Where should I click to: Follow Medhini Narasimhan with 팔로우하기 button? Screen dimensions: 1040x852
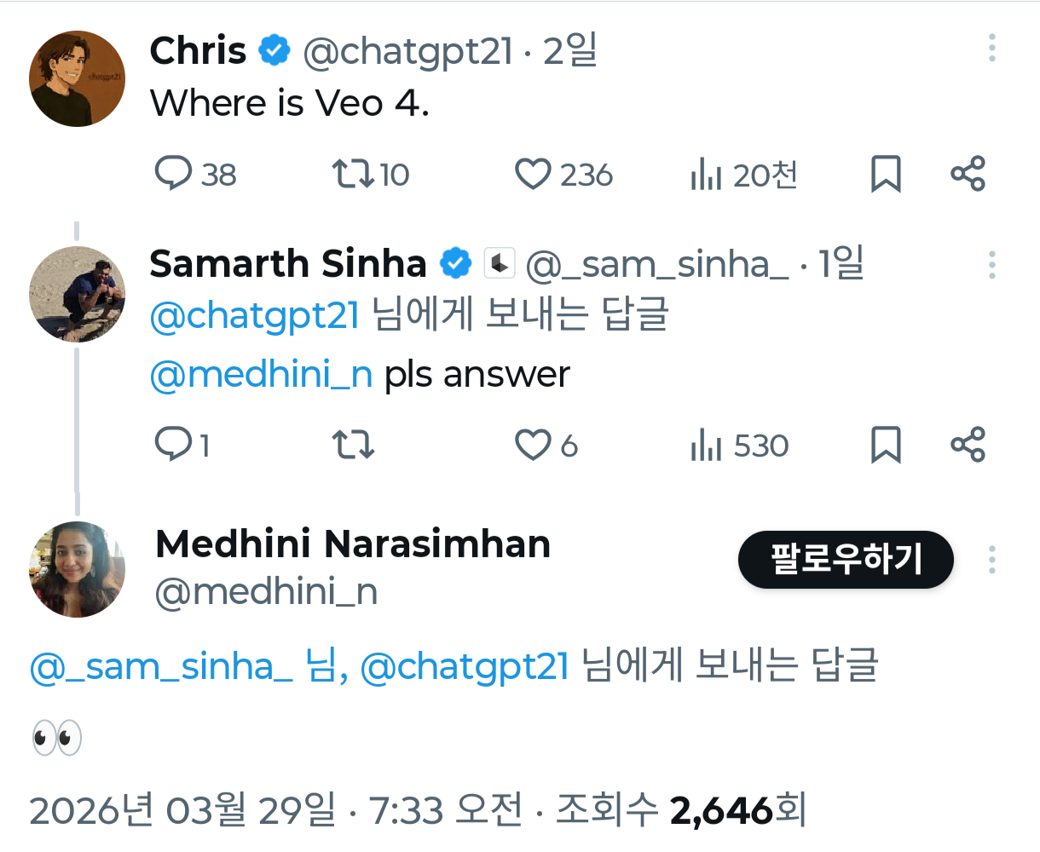pyautogui.click(x=846, y=560)
